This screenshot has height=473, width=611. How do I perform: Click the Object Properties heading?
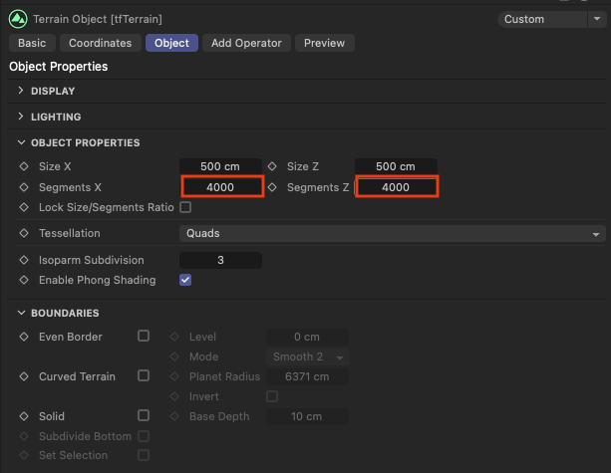click(59, 67)
